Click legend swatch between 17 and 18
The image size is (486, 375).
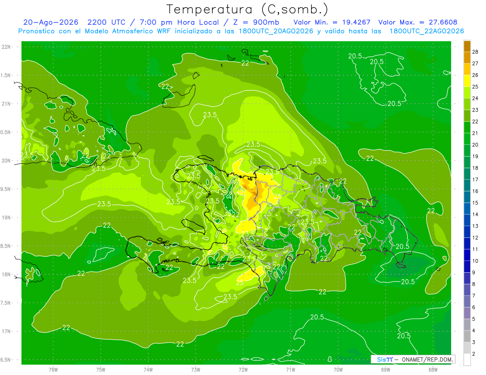(x=467, y=174)
